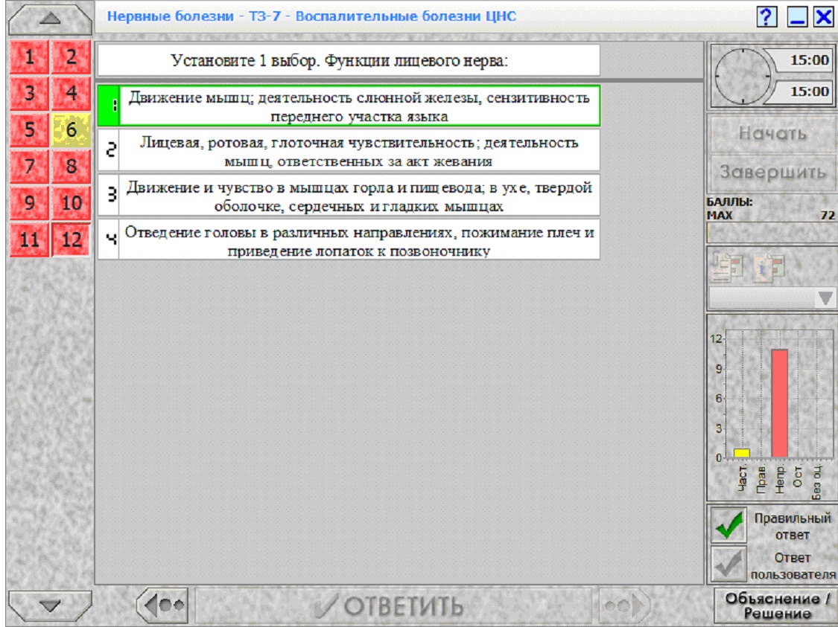
Task: Jump to question 4
Action: coord(71,93)
